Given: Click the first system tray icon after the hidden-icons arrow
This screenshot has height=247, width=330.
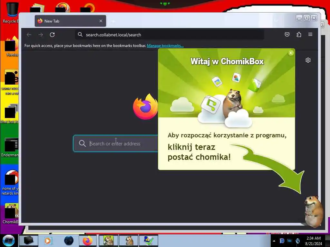Looking at the screenshot, I should (282, 241).
